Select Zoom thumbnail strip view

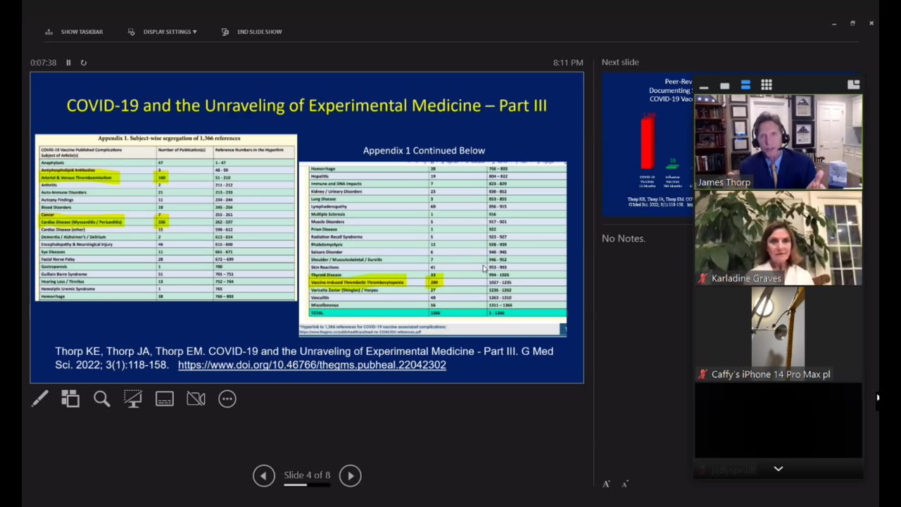click(x=745, y=85)
